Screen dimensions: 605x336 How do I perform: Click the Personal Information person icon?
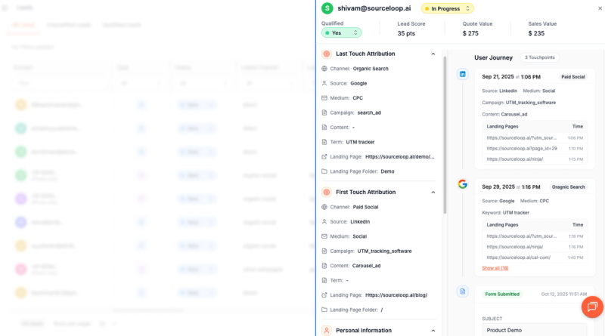click(x=327, y=330)
